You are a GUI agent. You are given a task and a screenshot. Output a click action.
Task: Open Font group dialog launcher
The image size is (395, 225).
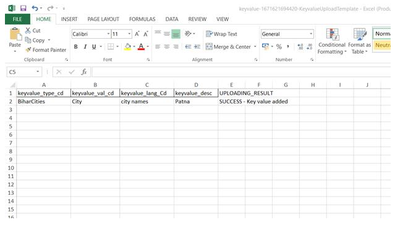148,60
